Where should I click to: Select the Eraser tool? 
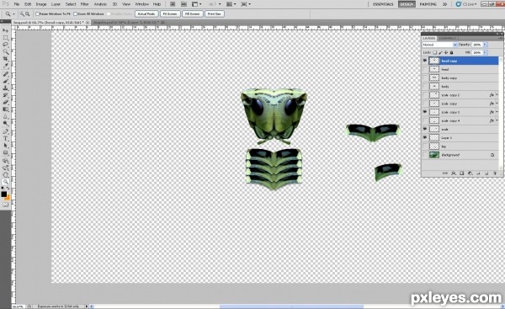tap(6, 102)
